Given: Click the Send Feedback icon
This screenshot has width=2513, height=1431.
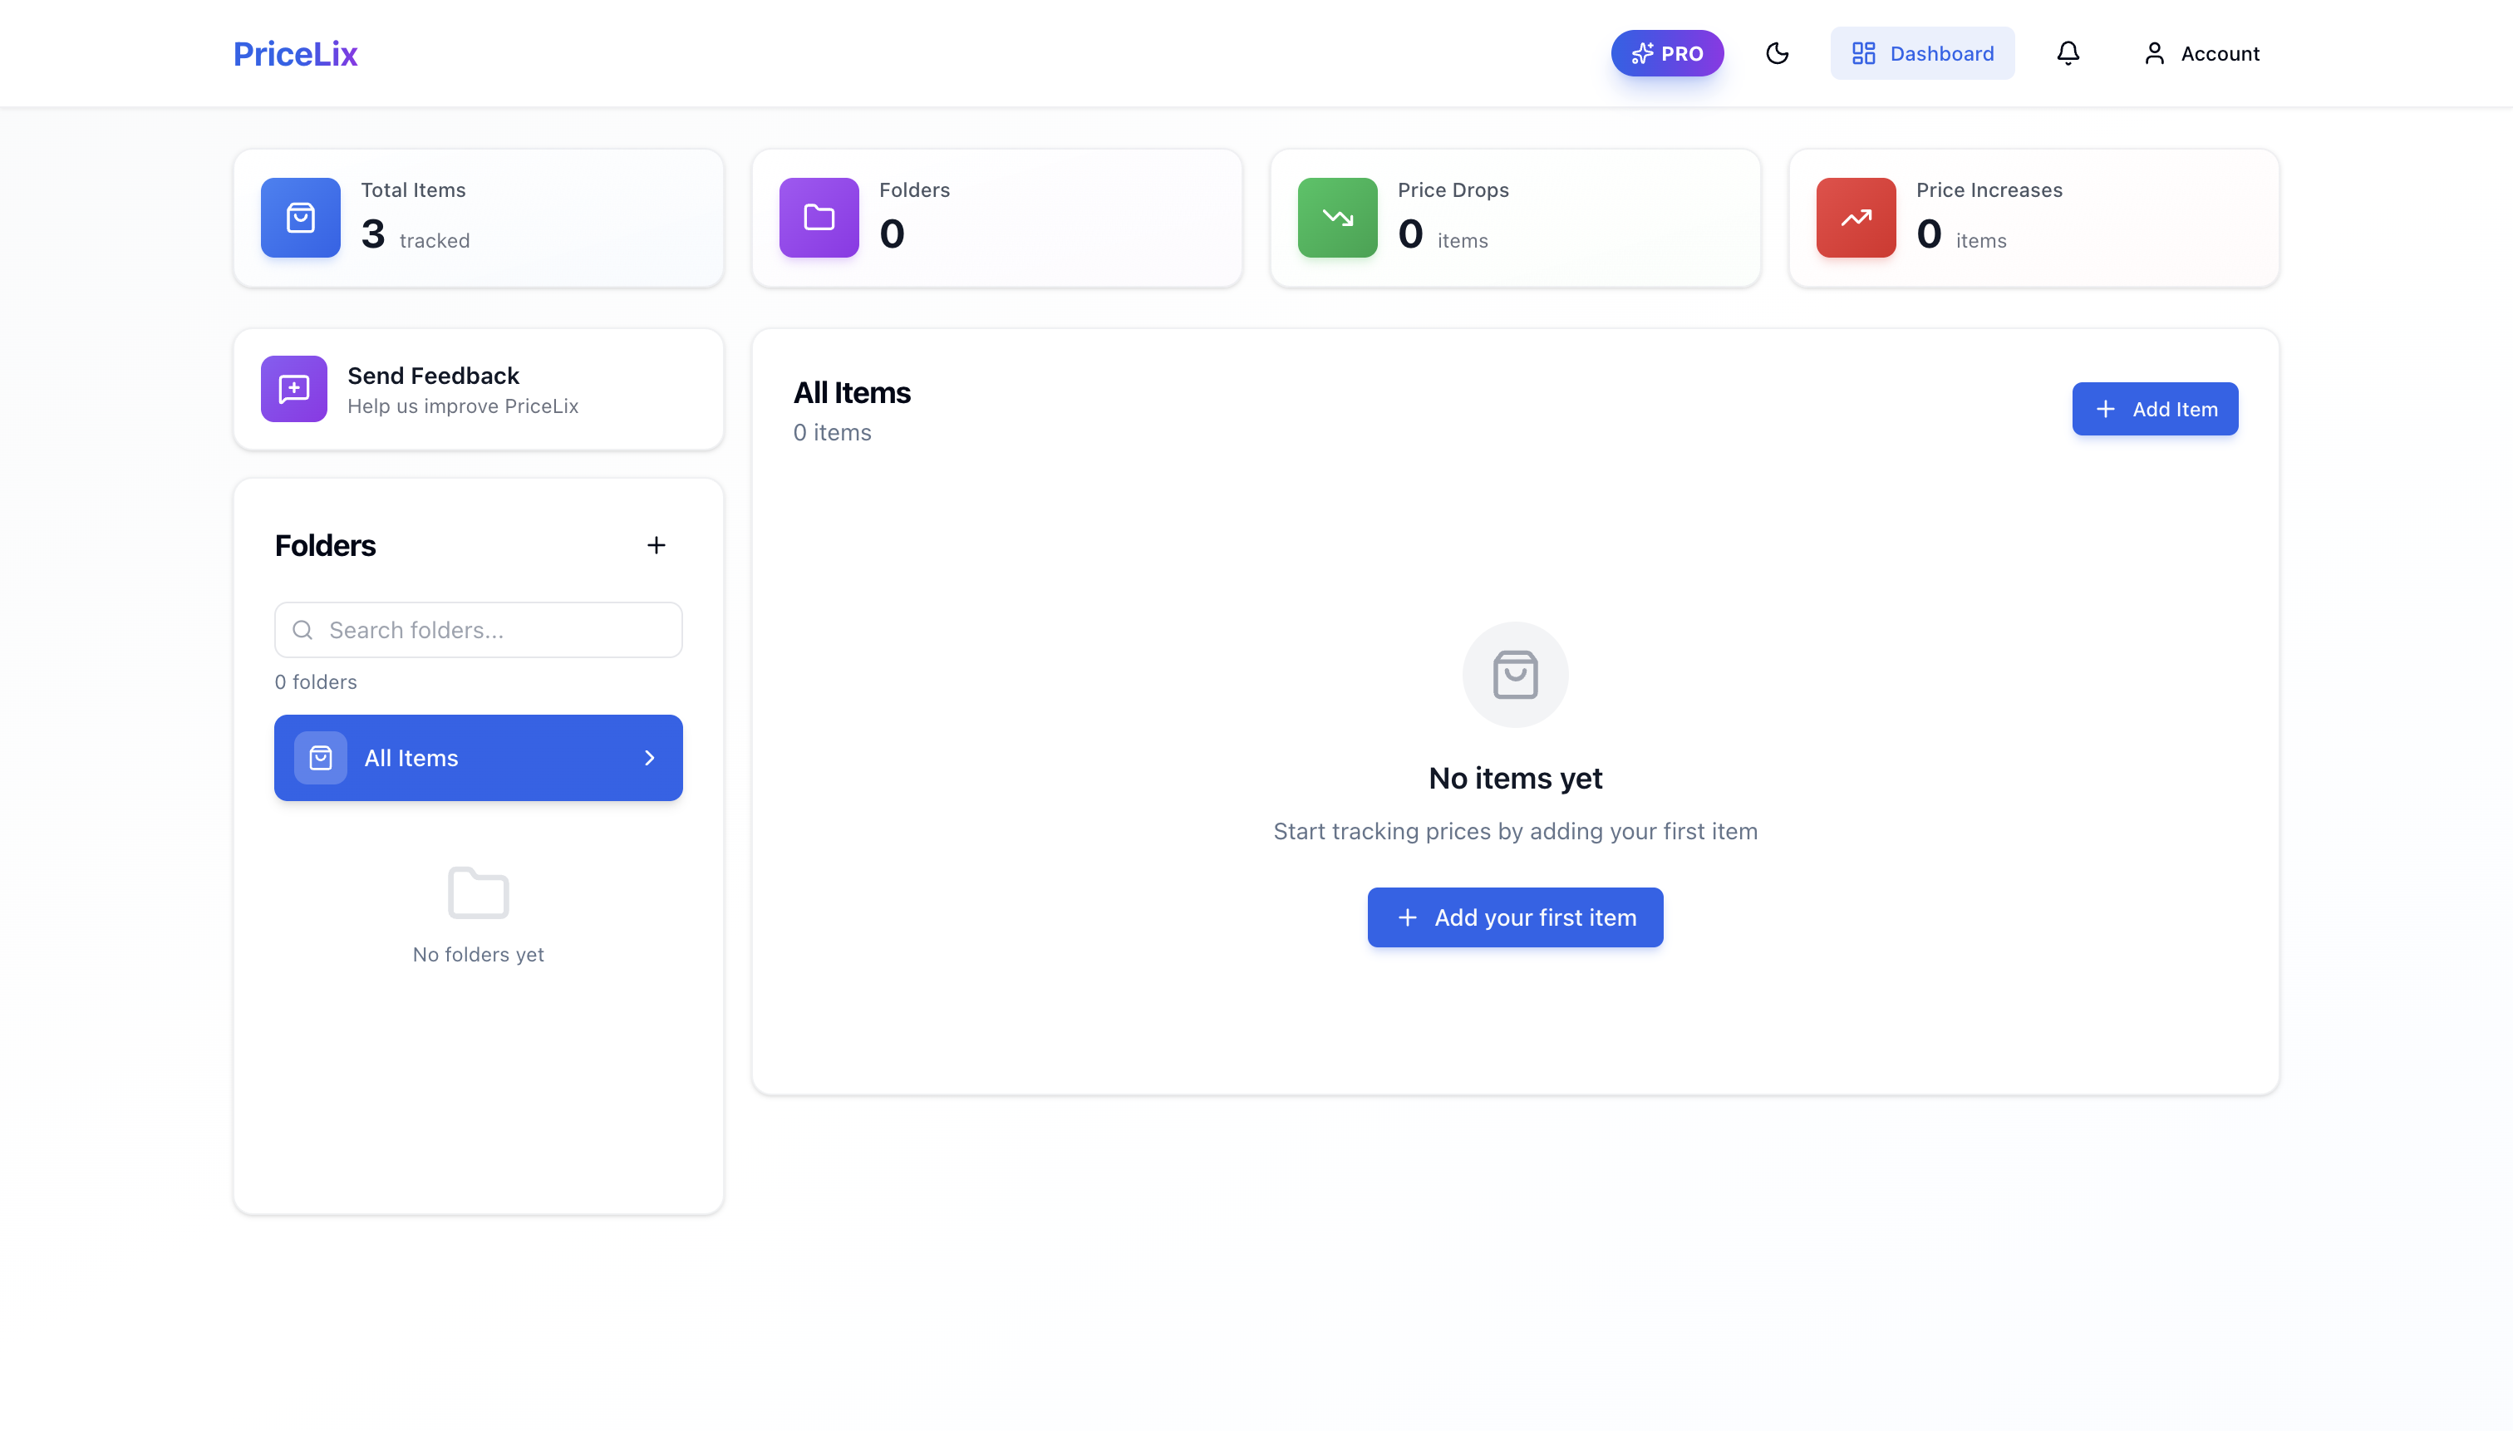Looking at the screenshot, I should (293, 388).
